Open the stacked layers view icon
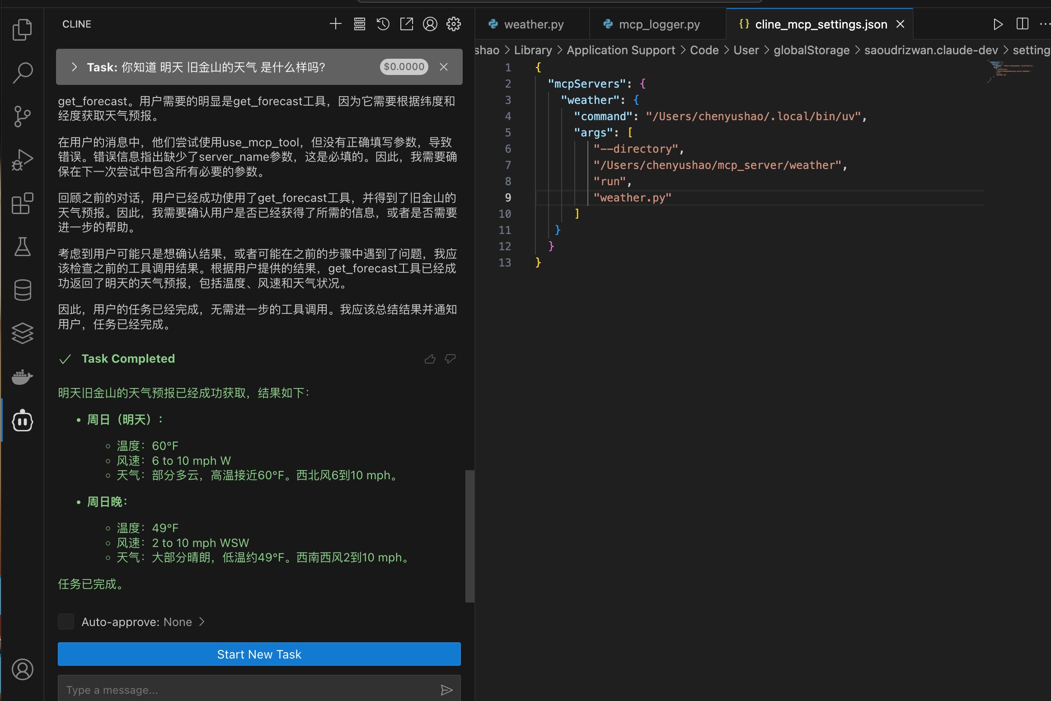The width and height of the screenshot is (1051, 701). [22, 334]
